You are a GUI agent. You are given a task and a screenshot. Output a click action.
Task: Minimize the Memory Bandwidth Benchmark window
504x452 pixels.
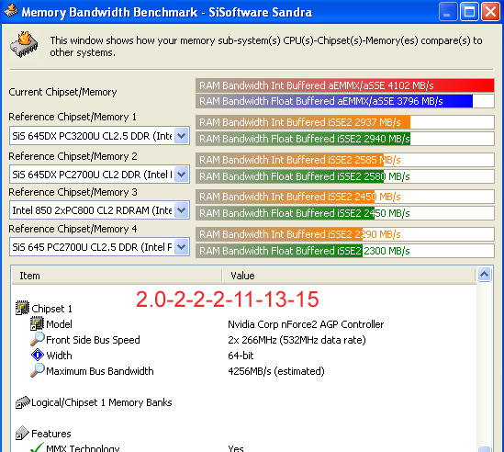(x=448, y=12)
